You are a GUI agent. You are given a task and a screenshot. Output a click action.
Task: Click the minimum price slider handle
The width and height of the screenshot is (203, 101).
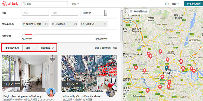(23, 35)
